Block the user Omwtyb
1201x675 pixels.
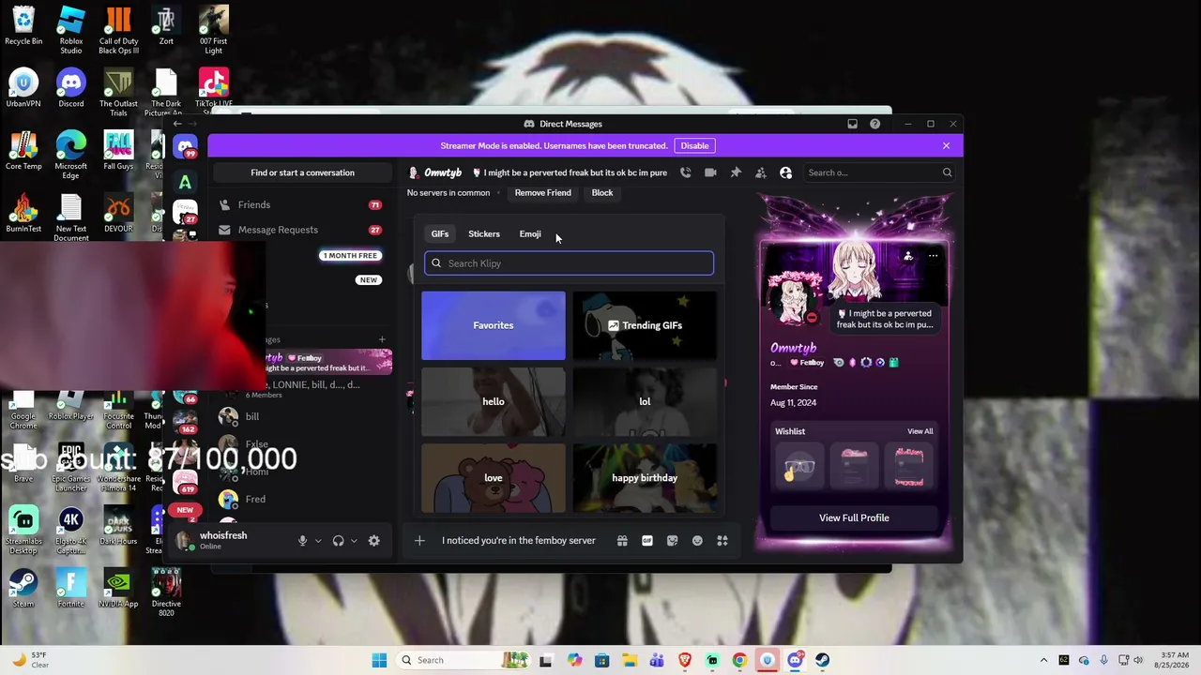click(x=602, y=193)
